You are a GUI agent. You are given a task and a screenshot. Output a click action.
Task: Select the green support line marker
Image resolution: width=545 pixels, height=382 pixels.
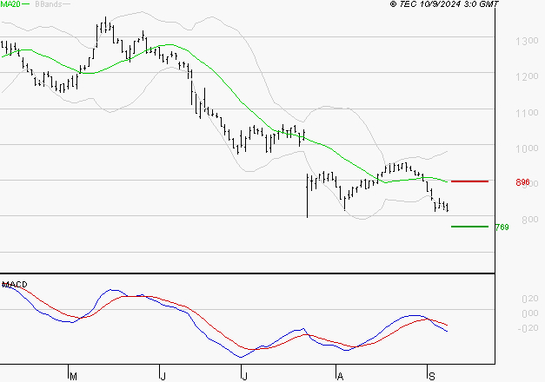469,227
